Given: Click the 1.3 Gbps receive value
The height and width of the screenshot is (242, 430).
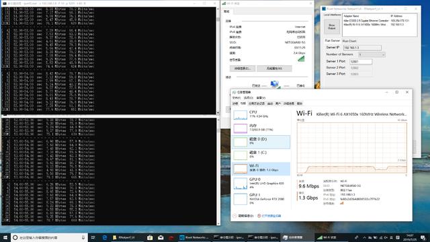Looking at the screenshot, I should click(308, 198).
